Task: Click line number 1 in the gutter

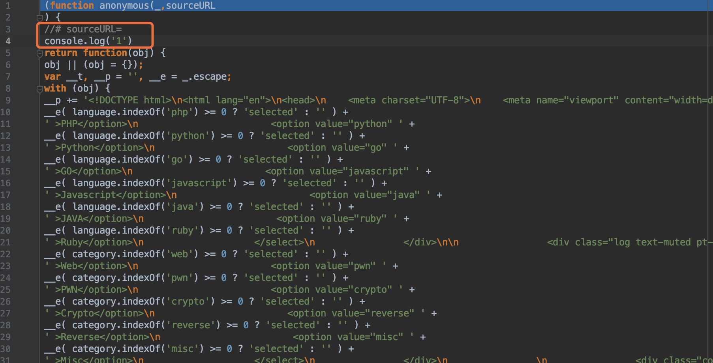Action: (8, 6)
